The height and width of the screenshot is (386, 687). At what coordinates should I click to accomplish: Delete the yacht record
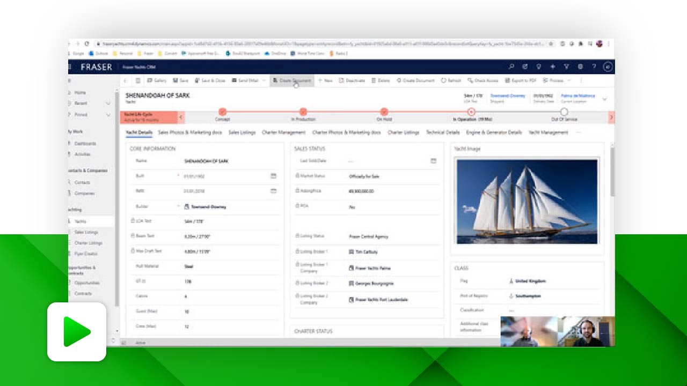point(380,80)
